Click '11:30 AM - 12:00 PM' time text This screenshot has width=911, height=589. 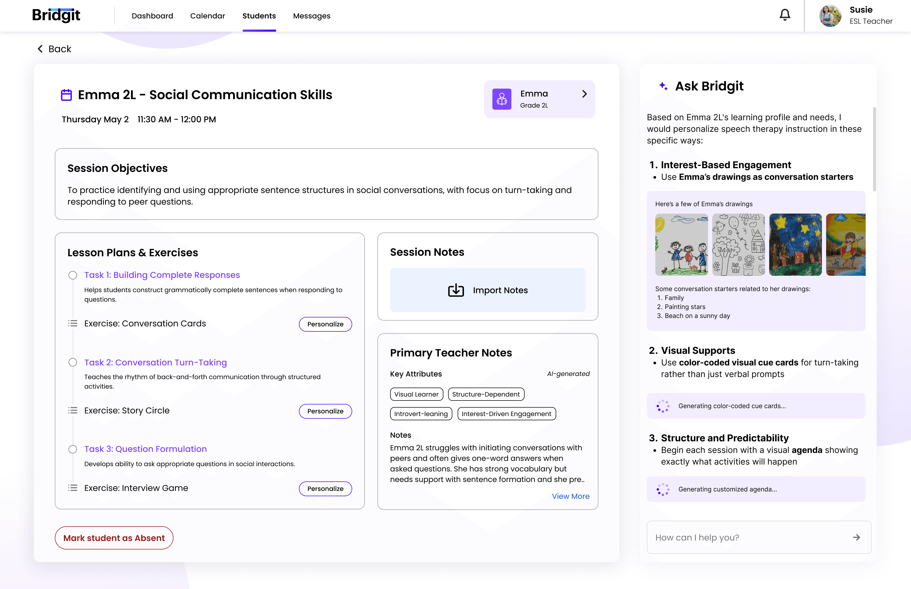tap(177, 120)
